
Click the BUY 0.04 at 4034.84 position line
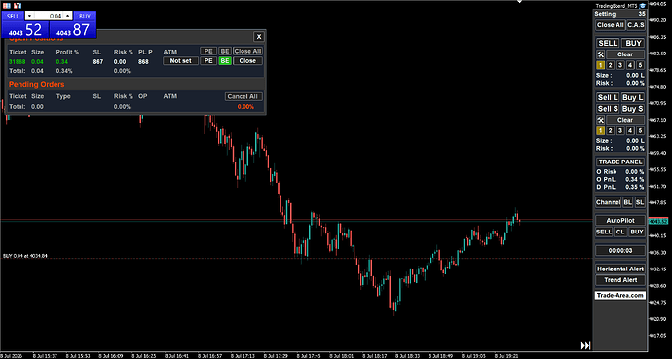[x=25, y=256]
